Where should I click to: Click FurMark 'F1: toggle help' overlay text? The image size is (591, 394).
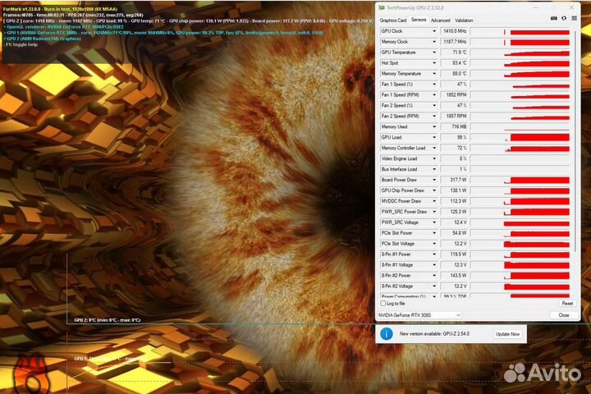pyautogui.click(x=21, y=44)
